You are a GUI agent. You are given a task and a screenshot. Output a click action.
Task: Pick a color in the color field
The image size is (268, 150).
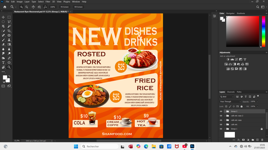click(243, 31)
